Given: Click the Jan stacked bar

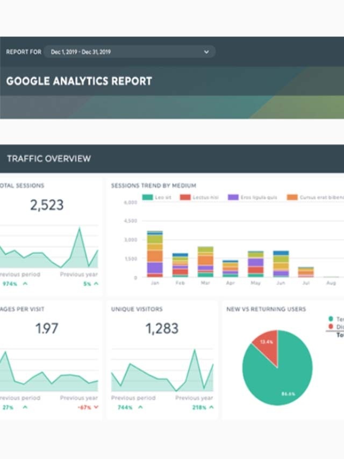Looking at the screenshot, I should point(155,254).
